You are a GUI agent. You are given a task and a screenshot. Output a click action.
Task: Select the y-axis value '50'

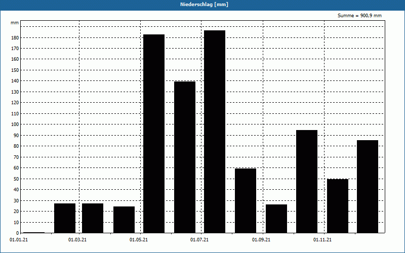[16, 179]
